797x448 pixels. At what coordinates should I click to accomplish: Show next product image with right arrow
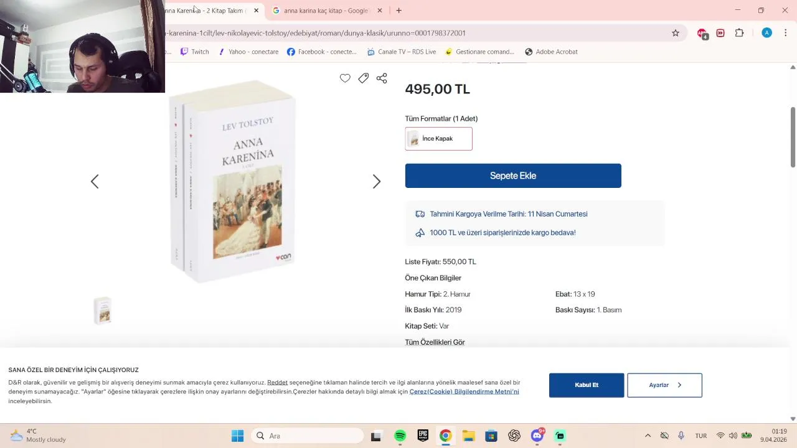[x=377, y=182]
